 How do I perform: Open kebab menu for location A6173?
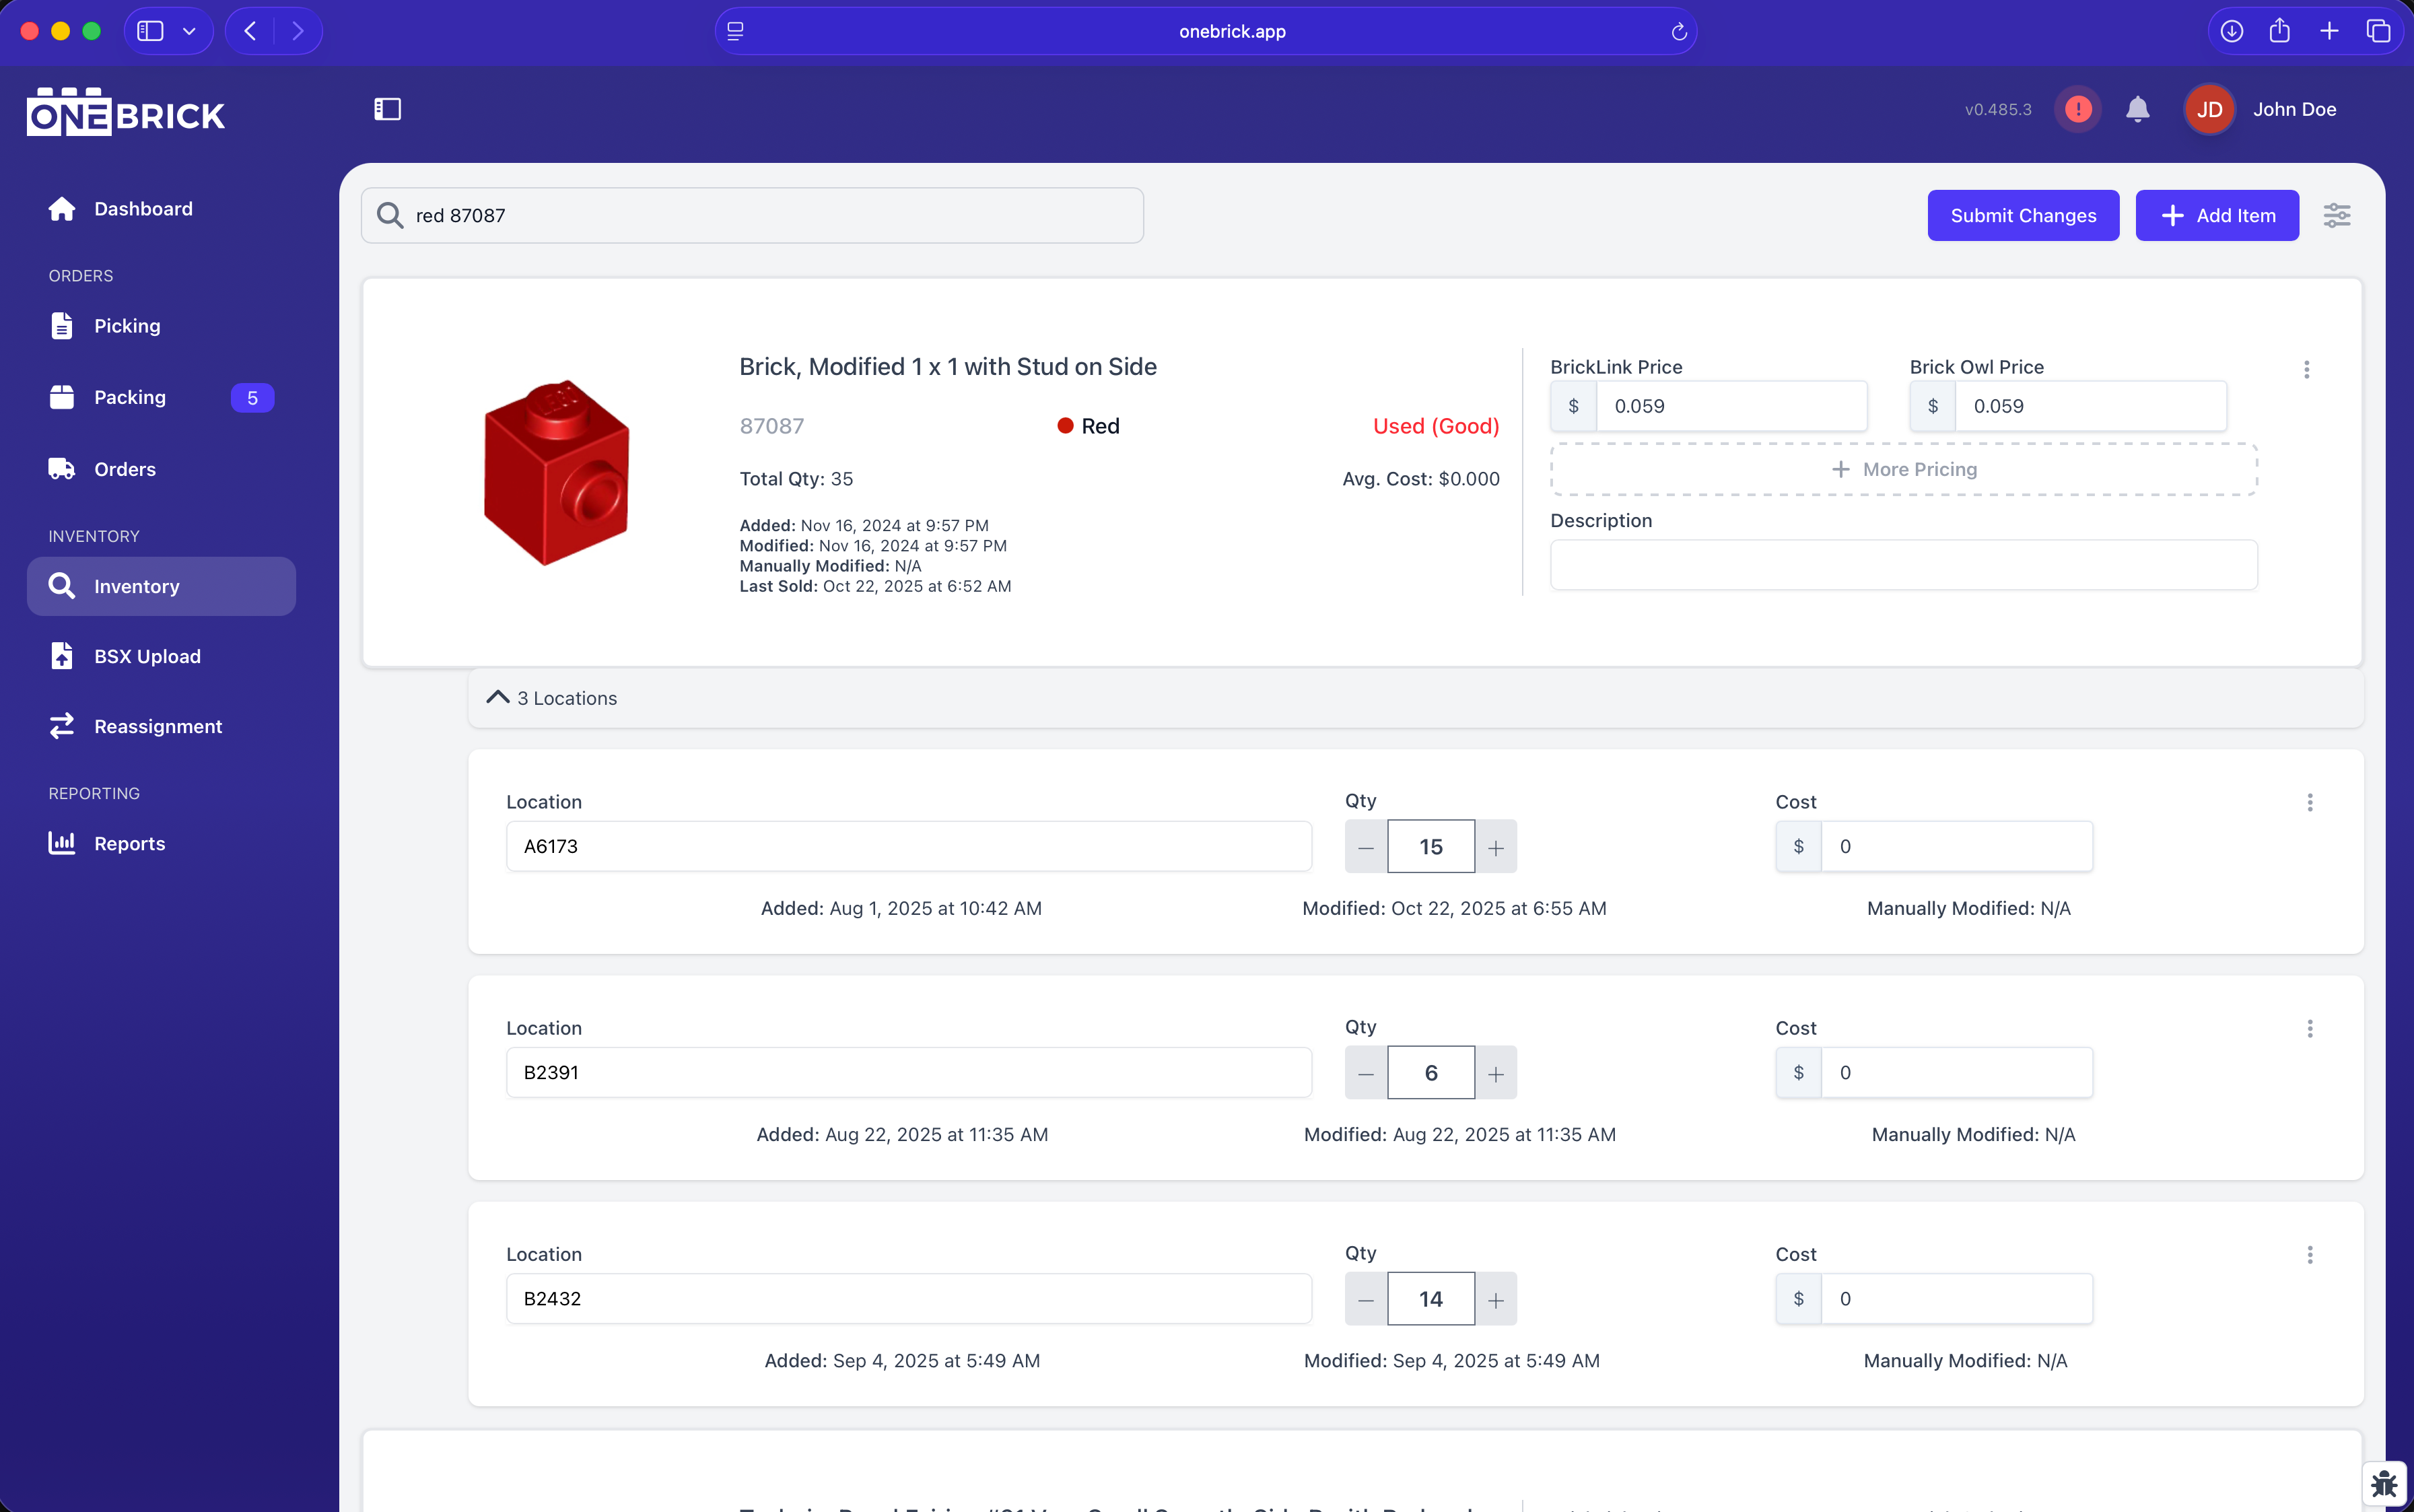[2309, 802]
